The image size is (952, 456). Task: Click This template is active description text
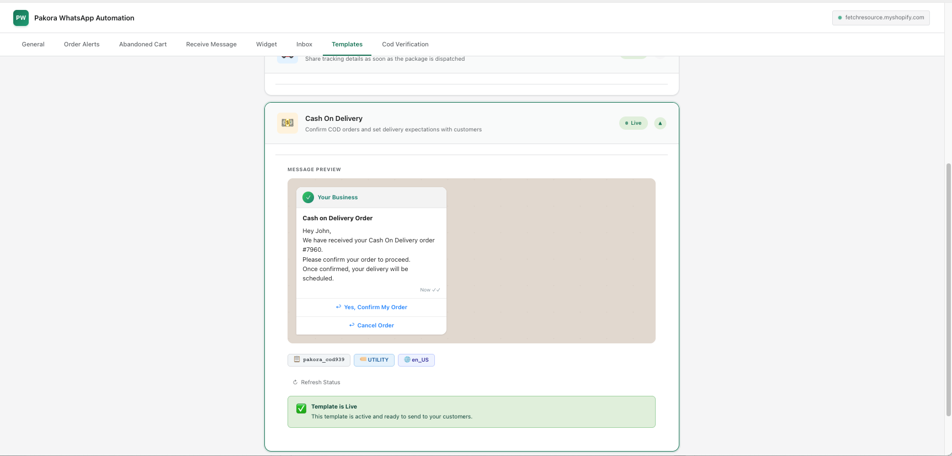click(x=392, y=417)
